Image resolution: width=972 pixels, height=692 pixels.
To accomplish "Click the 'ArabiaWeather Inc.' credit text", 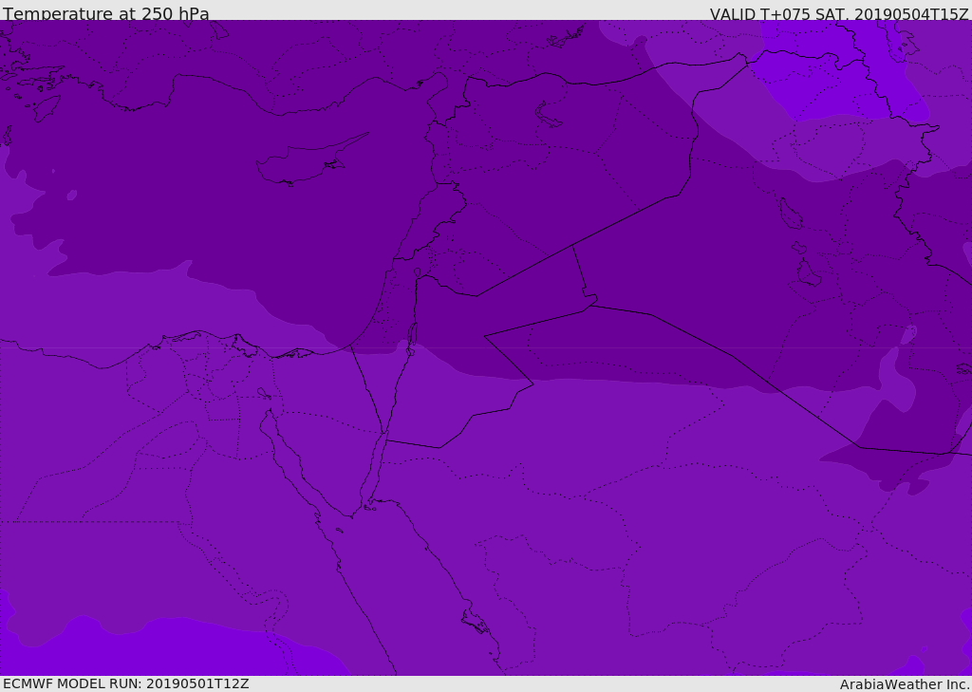I will (x=905, y=684).
